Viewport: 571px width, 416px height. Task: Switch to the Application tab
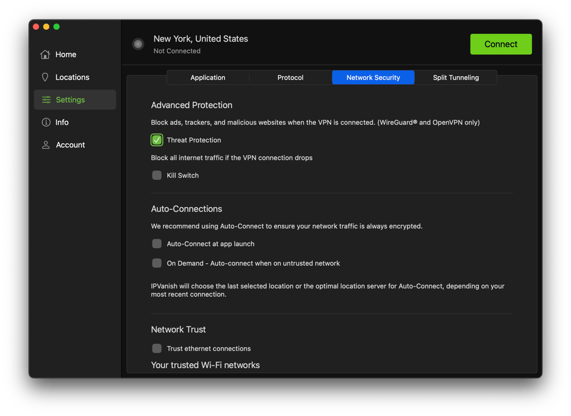pos(208,77)
